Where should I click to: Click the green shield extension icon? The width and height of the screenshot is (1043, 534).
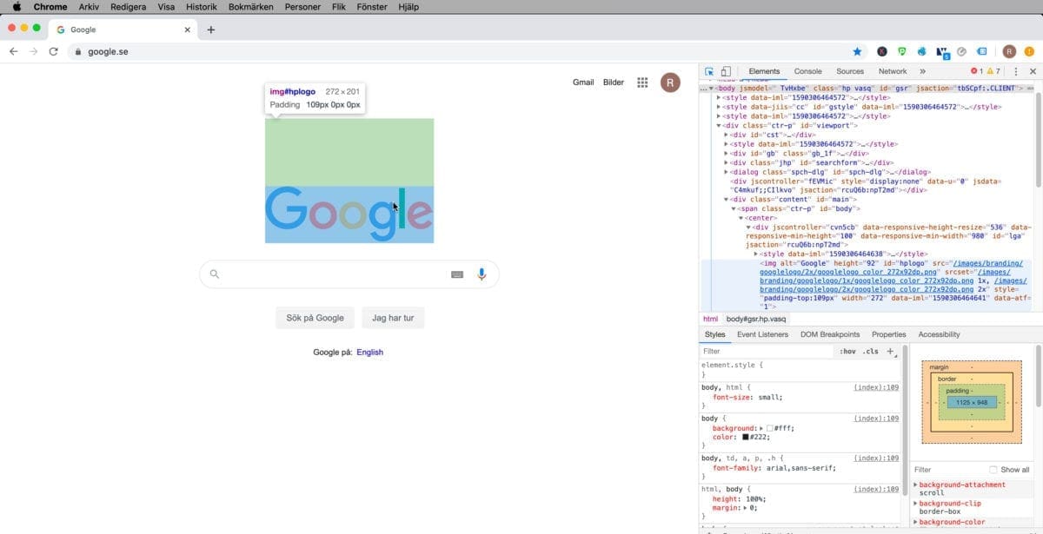point(902,51)
